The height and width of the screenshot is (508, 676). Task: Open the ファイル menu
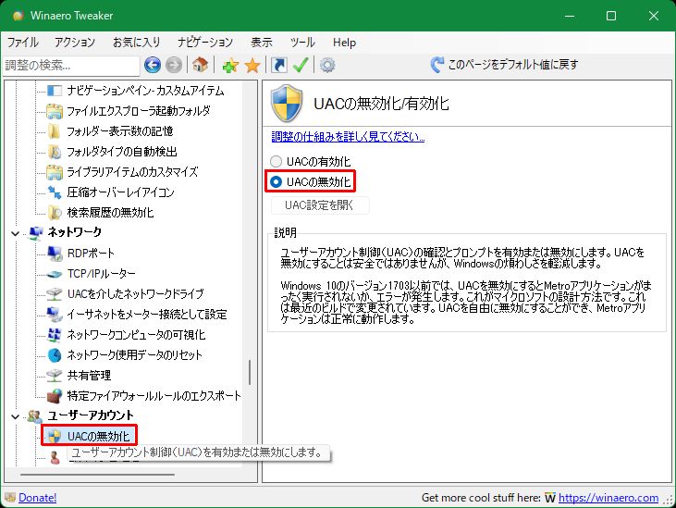pyautogui.click(x=23, y=43)
